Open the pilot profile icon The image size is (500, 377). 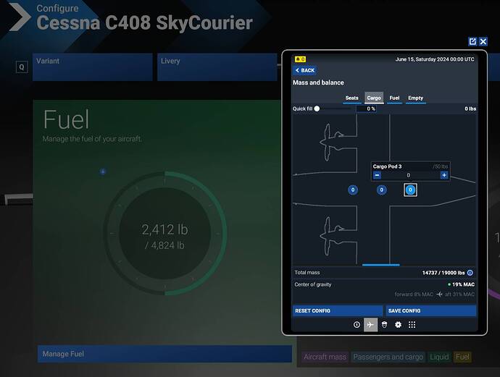point(384,325)
